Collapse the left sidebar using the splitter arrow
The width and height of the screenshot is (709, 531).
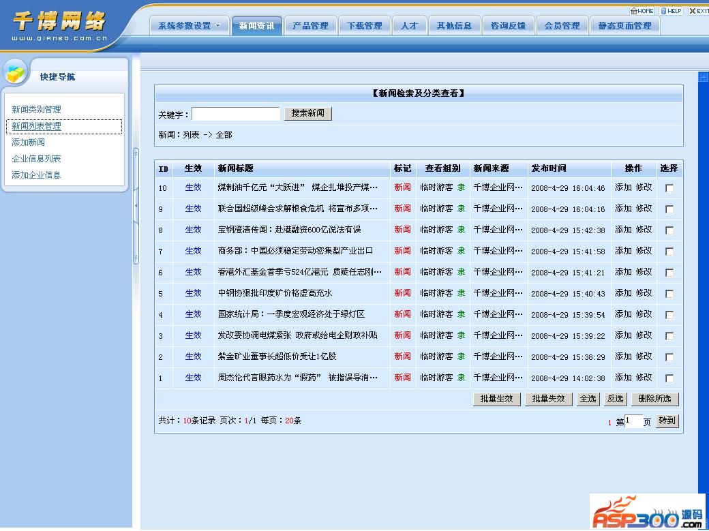(x=136, y=205)
